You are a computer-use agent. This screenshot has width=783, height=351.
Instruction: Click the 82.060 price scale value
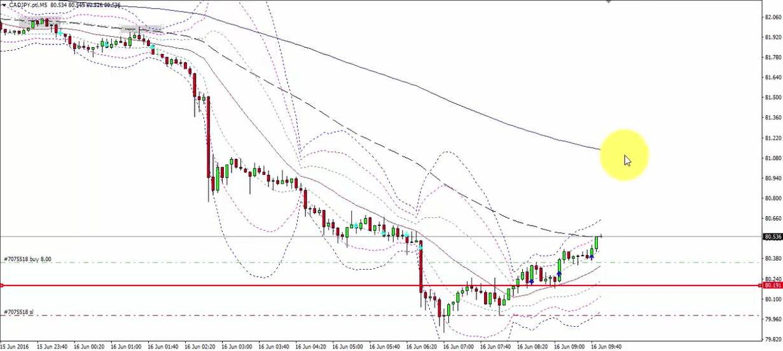(773, 17)
